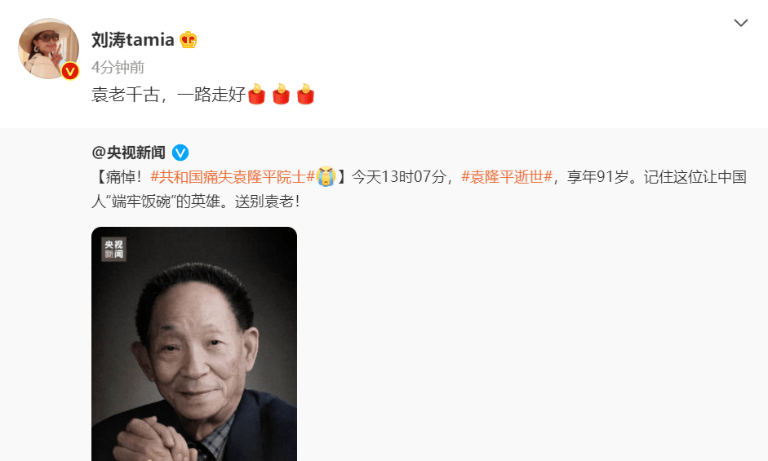768x461 pixels.
Task: Open the 刘涛tamia username link
Action: point(133,40)
